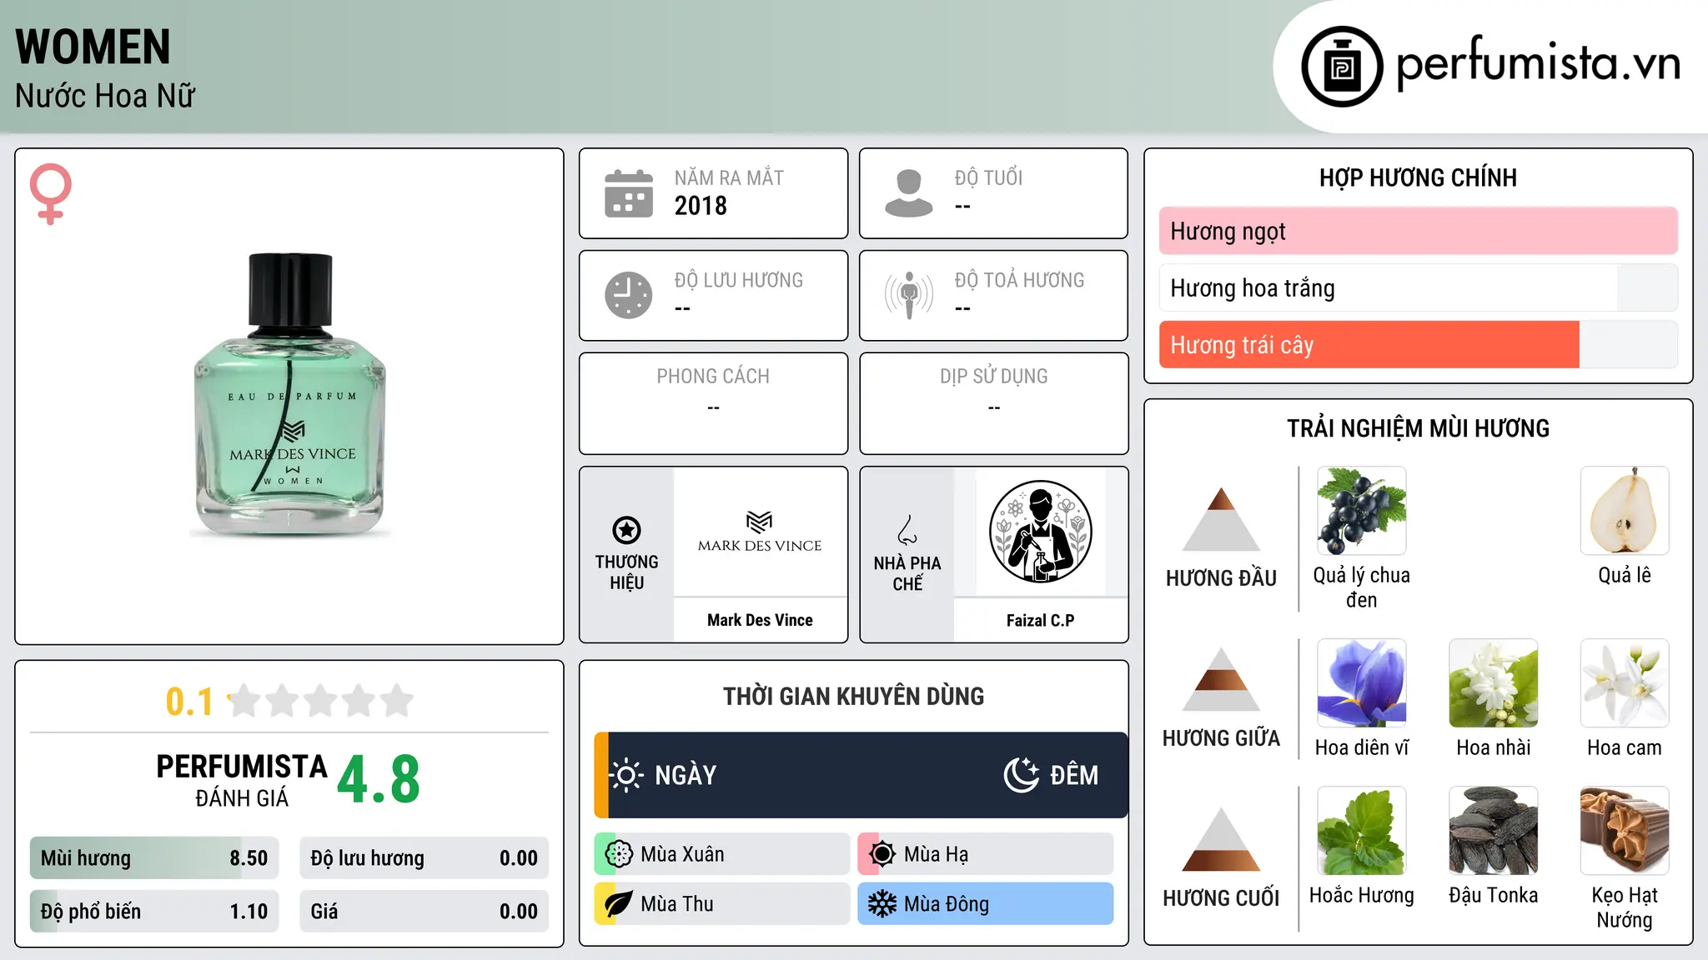Click the WOMEN perfume title
The image size is (1708, 960).
[x=93, y=47]
